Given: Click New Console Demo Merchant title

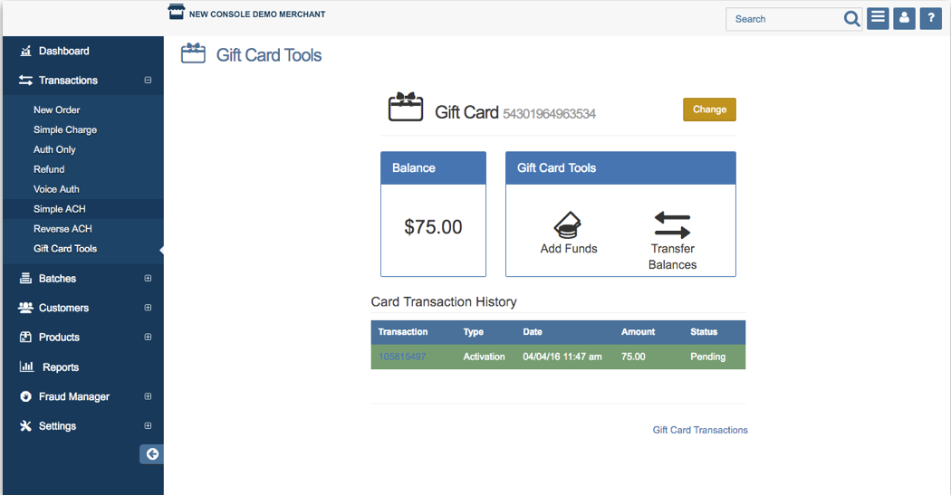Looking at the screenshot, I should [257, 14].
